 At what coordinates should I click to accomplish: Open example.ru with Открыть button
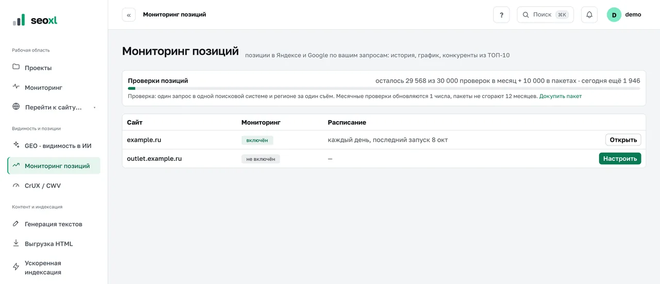pyautogui.click(x=623, y=140)
